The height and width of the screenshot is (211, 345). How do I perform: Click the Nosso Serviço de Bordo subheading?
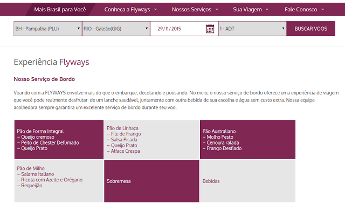[44, 79]
